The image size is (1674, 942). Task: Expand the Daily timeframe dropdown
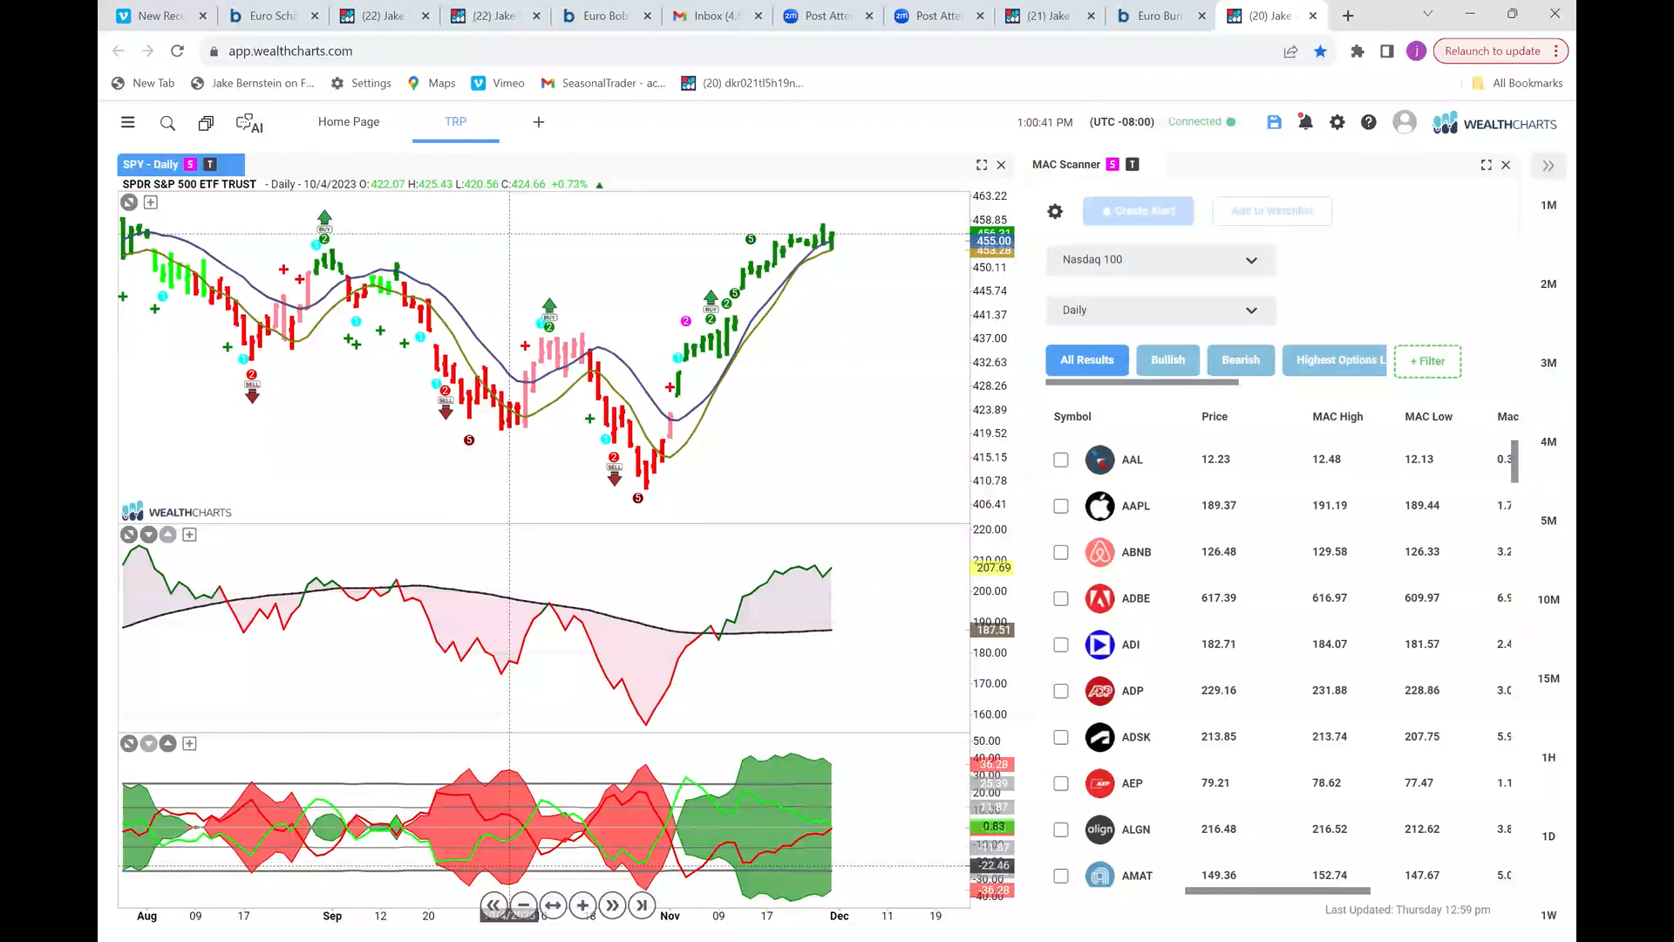coord(1160,311)
